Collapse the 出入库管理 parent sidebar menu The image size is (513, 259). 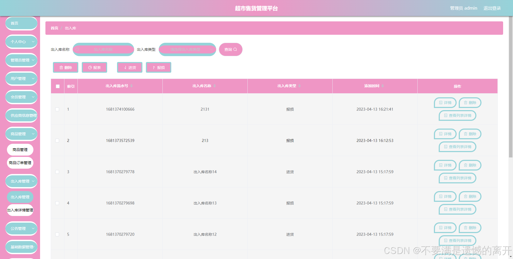pos(21,181)
